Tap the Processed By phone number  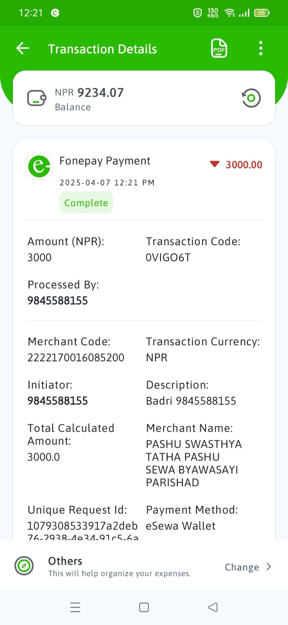(x=58, y=301)
